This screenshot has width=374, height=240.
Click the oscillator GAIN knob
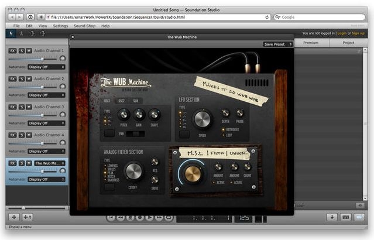[139, 115]
